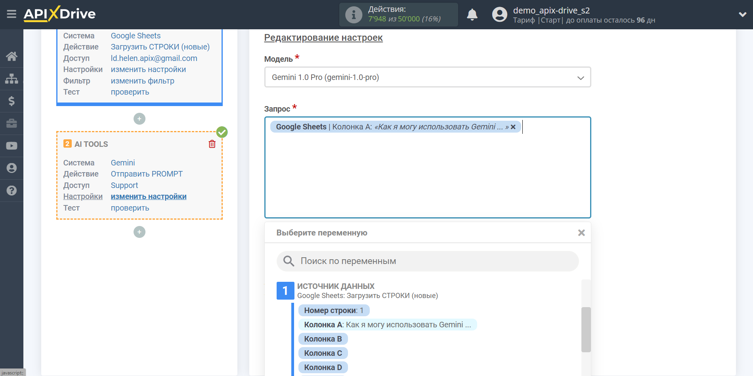This screenshot has height=376, width=753.
Task: Open the info actions icon
Action: (354, 15)
